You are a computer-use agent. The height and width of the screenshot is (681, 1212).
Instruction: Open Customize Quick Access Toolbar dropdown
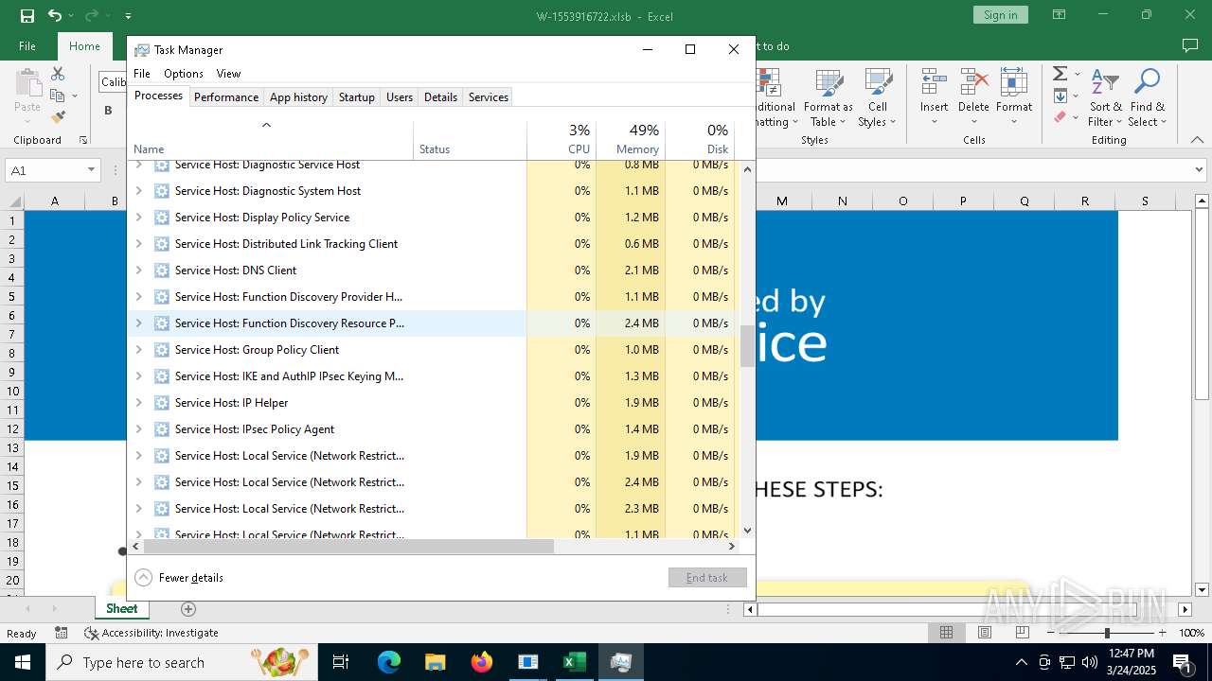tap(128, 16)
